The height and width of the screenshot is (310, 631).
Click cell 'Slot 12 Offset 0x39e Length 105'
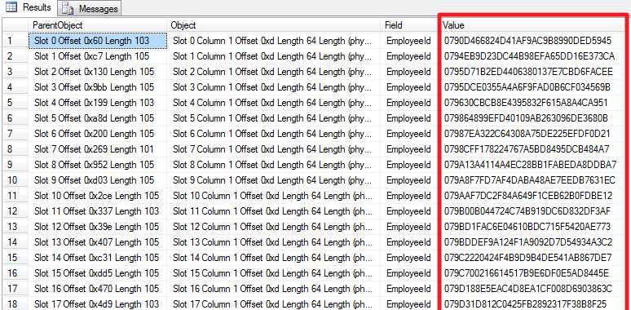click(x=97, y=227)
